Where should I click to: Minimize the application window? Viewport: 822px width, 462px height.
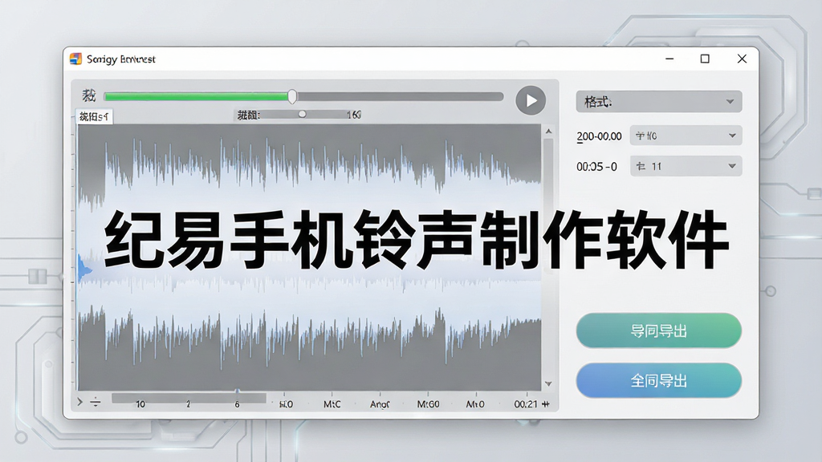(669, 59)
